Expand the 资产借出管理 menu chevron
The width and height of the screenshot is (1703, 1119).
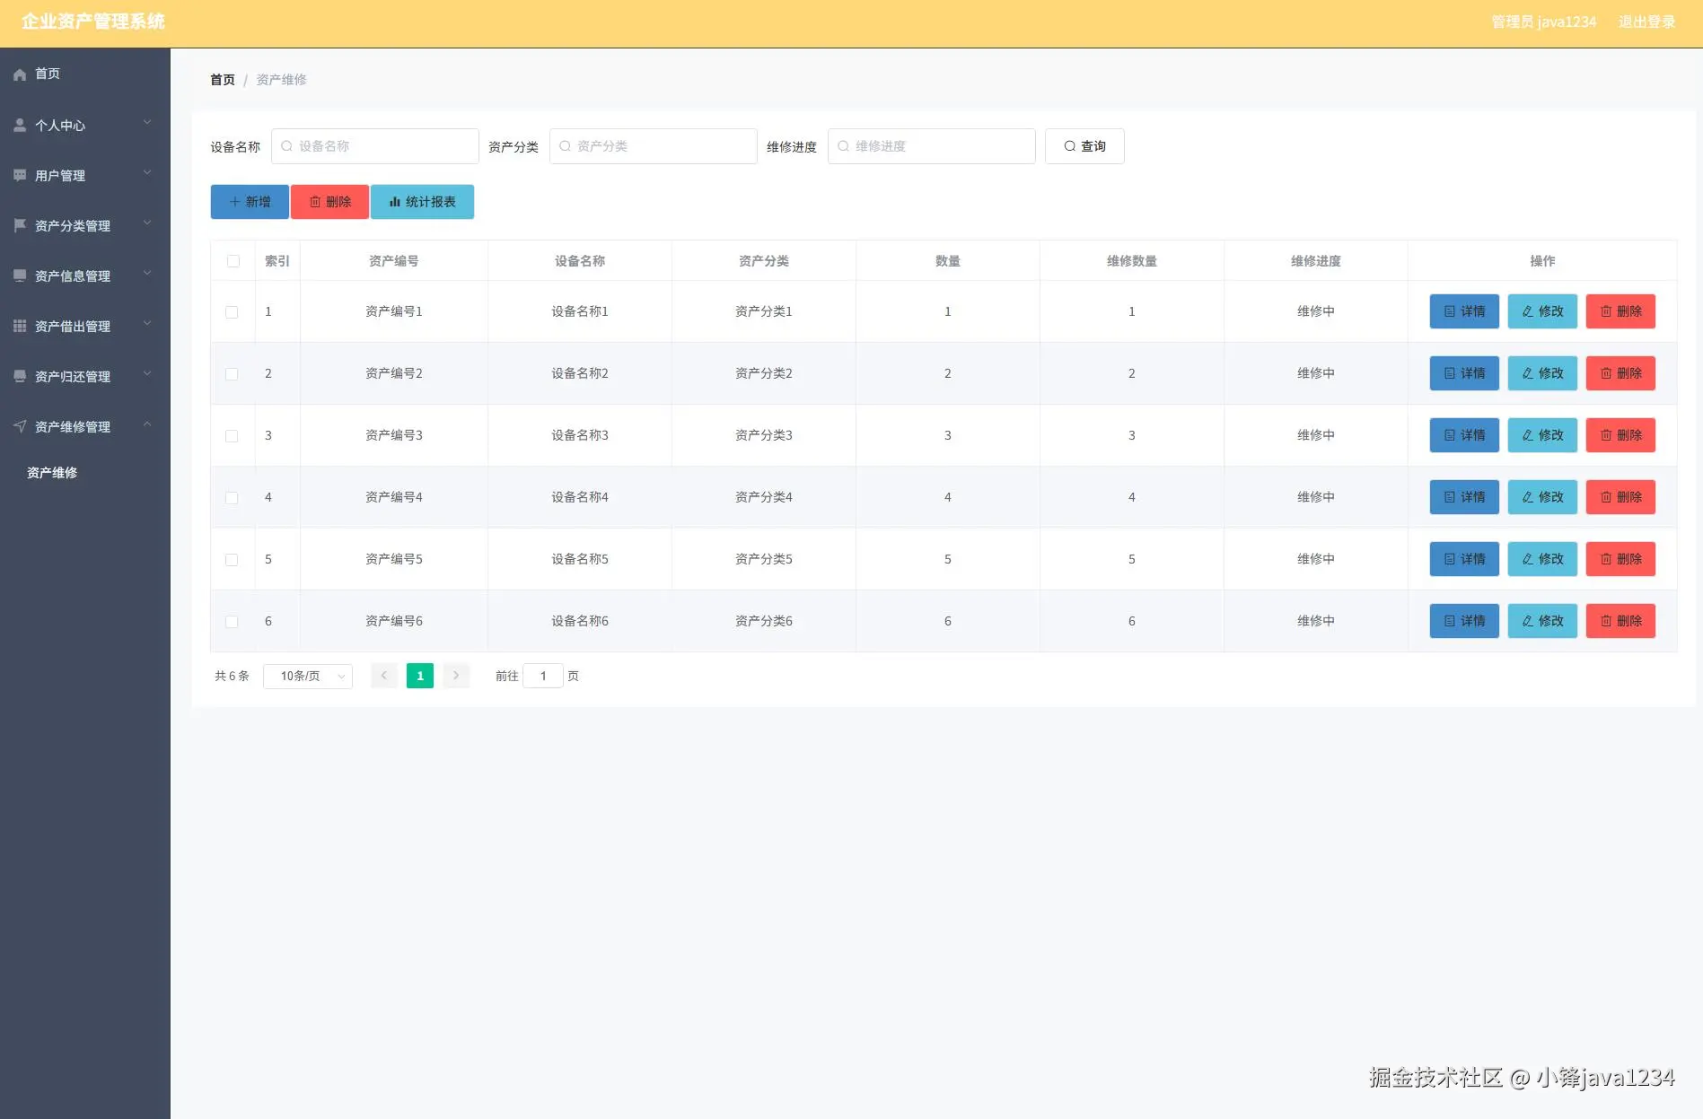coord(147,324)
